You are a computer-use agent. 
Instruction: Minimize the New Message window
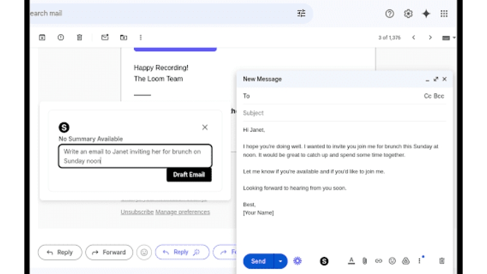[428, 79]
